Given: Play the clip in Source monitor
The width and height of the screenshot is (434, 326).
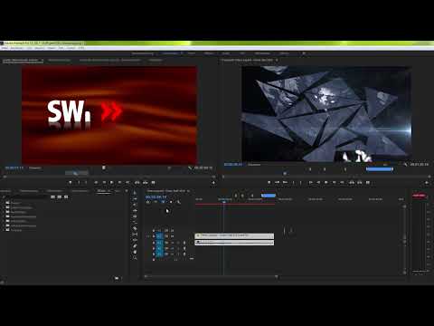Looking at the screenshot, I should click(111, 182).
